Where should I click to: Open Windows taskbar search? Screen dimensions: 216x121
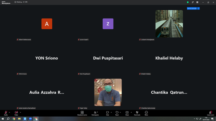pyautogui.click(x=8, y=119)
